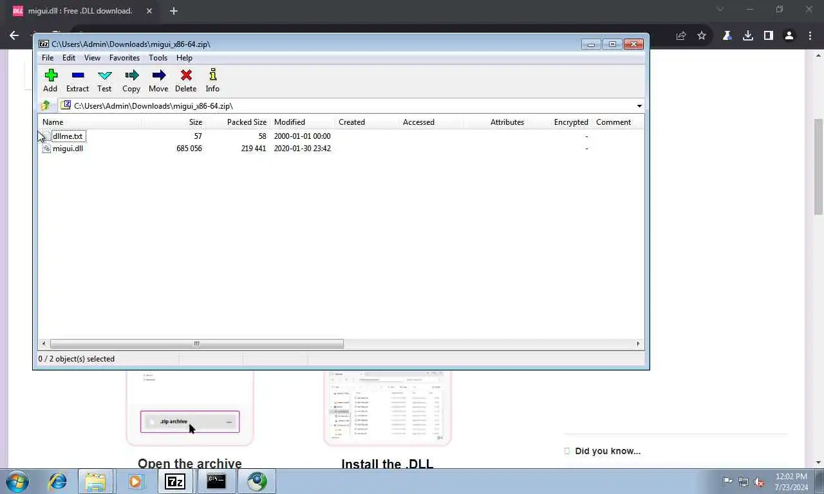Open the Favorites menu
Image resolution: width=824 pixels, height=494 pixels.
[124, 58]
